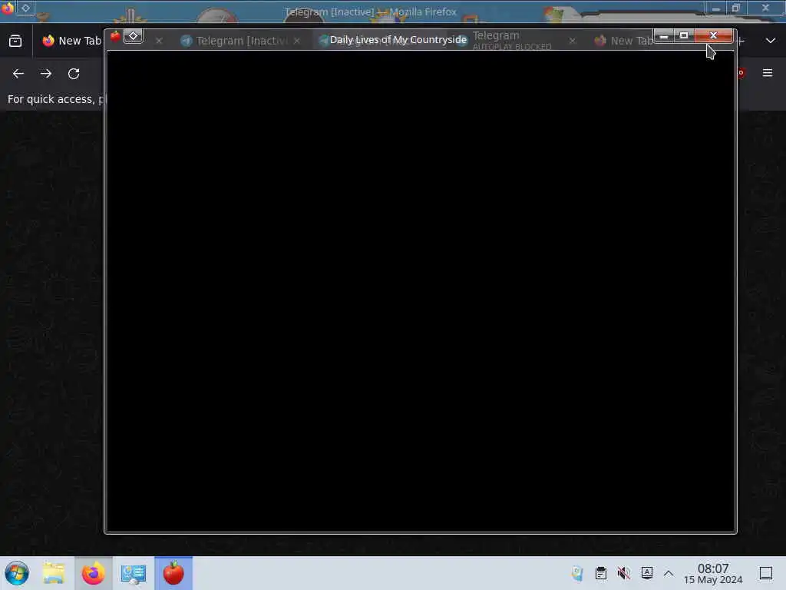The height and width of the screenshot is (590, 786).
Task: Minimize the Mozilla Firefox window
Action: 716,8
